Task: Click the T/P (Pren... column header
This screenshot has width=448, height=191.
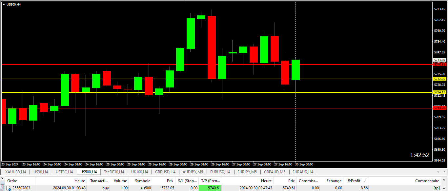Action: (210, 181)
